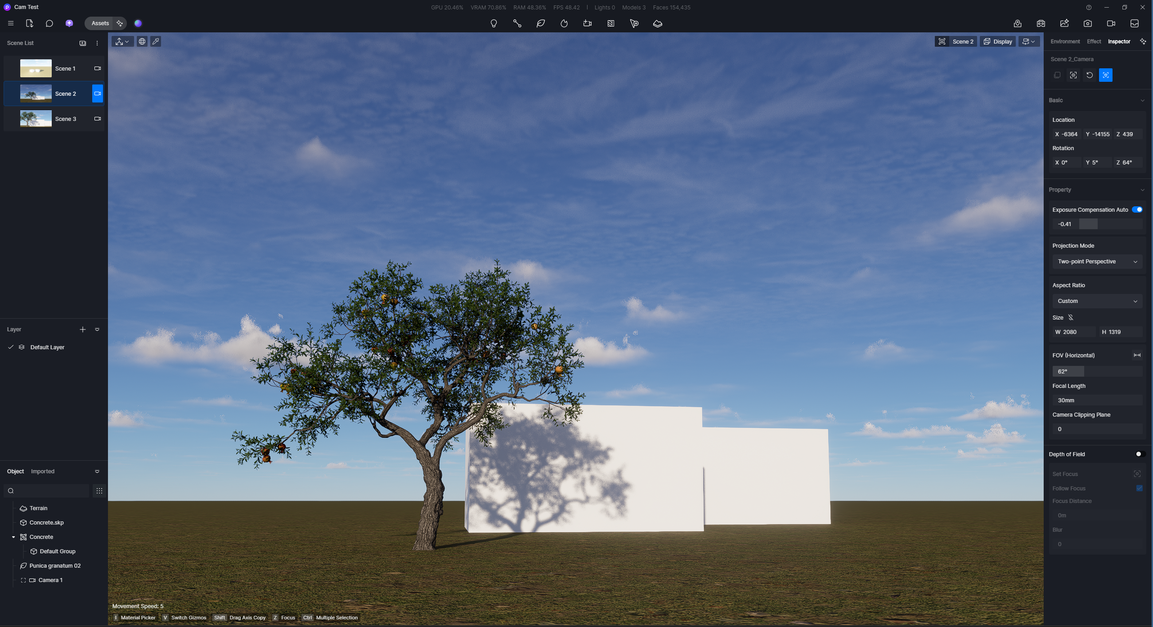Switch to the Imported tab

click(x=43, y=471)
